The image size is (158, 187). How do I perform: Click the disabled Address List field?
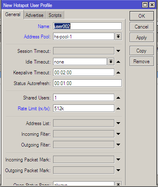[84, 123]
